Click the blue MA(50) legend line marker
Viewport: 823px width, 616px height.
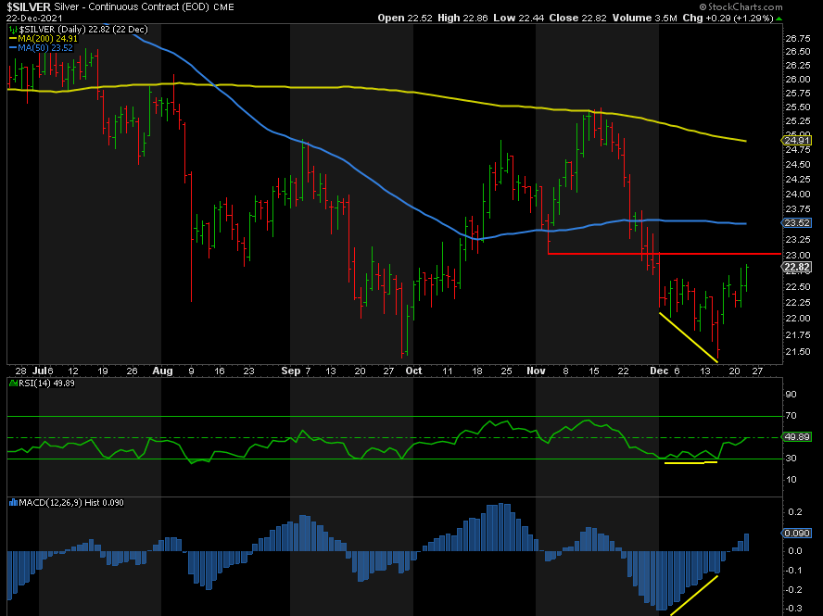13,48
